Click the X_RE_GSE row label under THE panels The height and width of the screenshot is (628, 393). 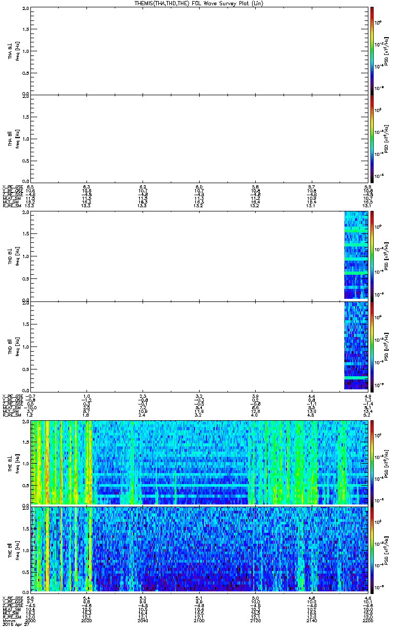pyautogui.click(x=12, y=598)
